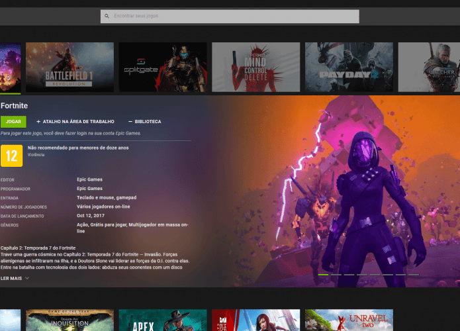Select the Mirror's Edge Catalyst tile

click(x=256, y=320)
